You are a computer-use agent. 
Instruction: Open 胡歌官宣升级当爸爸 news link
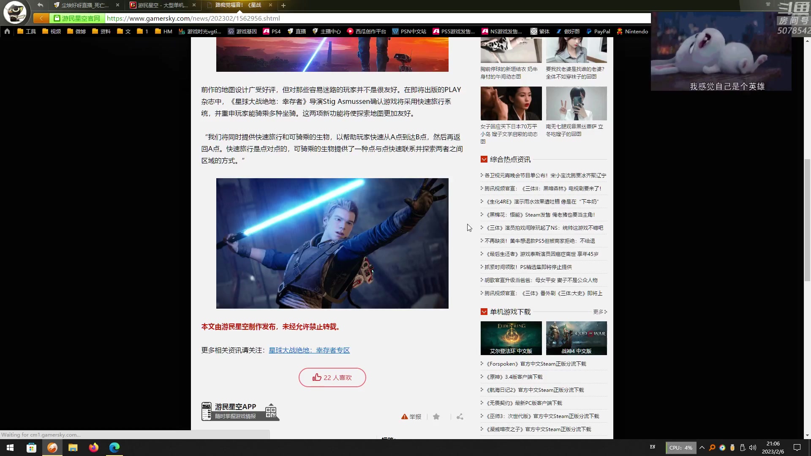541,280
